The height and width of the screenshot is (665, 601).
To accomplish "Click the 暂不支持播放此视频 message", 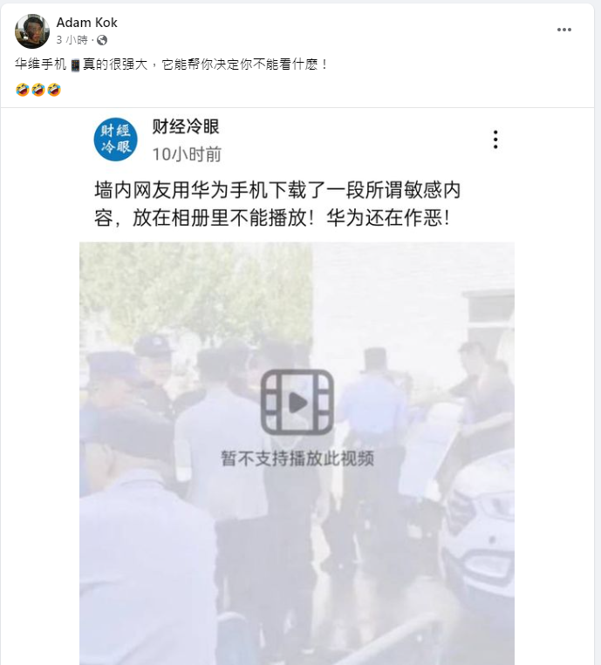I will tap(297, 458).
